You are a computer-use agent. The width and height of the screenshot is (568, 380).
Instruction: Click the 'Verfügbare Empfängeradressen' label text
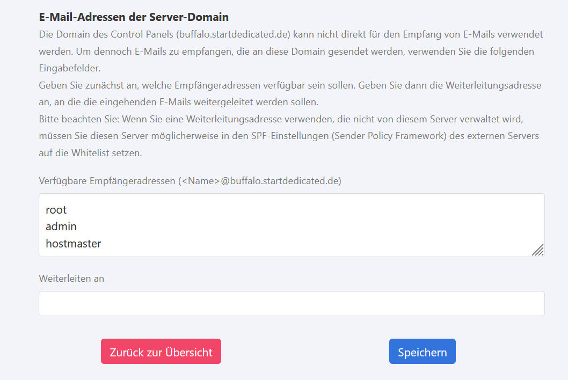[107, 181]
